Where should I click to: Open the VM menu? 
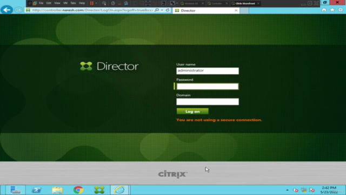pyautogui.click(x=65, y=3)
